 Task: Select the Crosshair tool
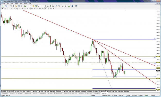(x=6, y=8)
